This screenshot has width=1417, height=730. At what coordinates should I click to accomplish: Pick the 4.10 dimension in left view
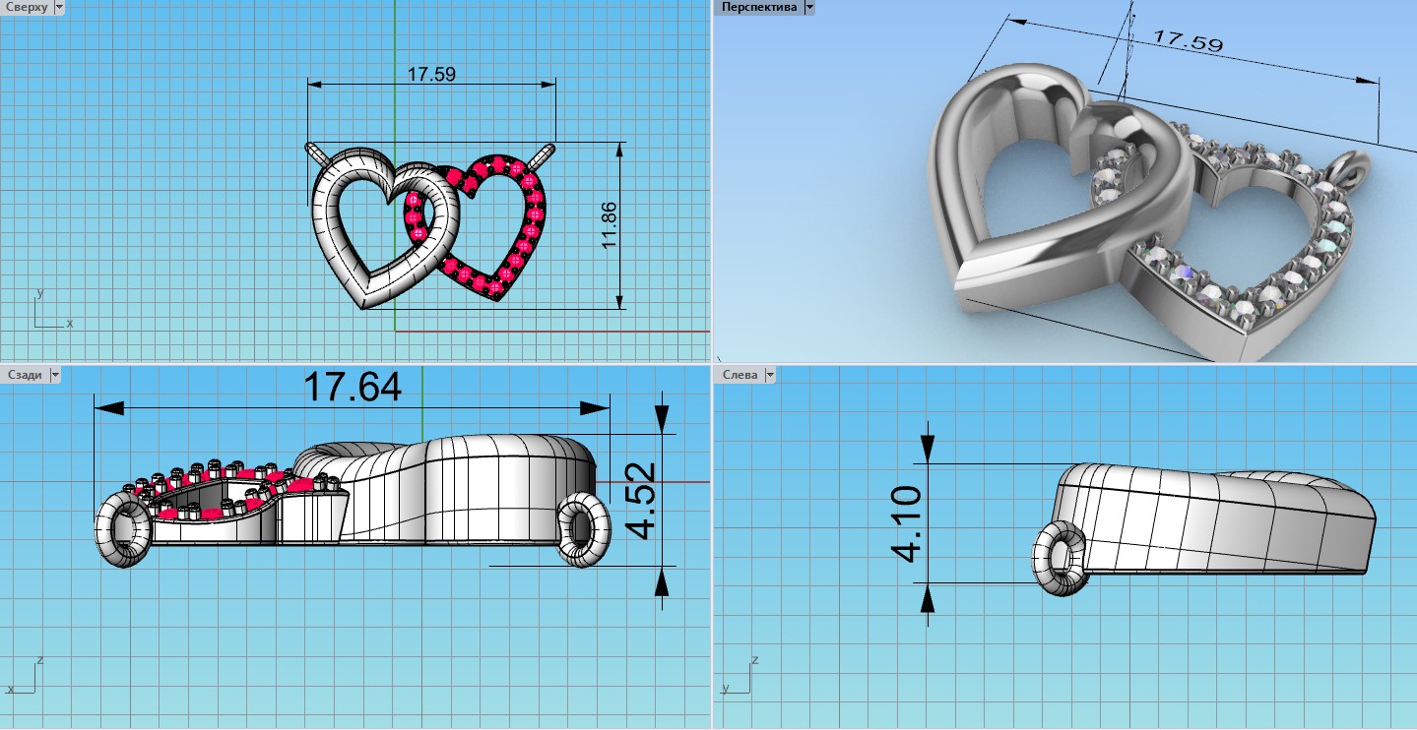click(907, 522)
